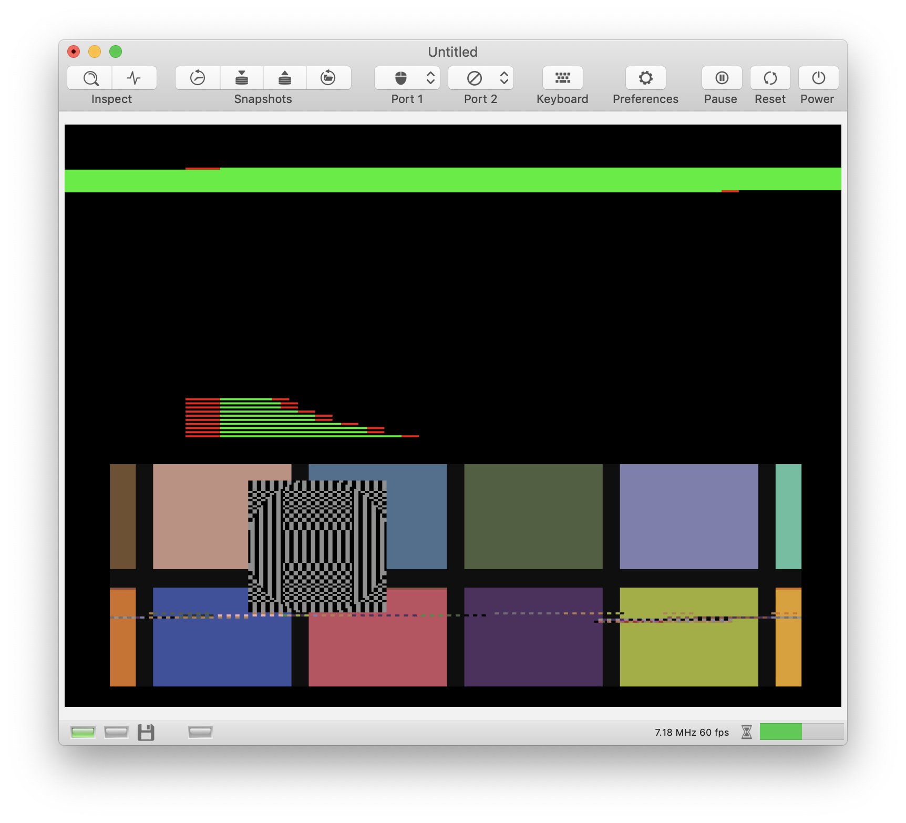Open the activity monitor waveform icon
Screen dimensions: 906x823
(x=135, y=78)
